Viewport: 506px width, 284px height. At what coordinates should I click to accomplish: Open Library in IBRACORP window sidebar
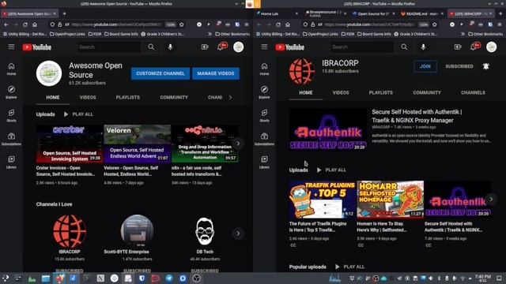(264, 163)
